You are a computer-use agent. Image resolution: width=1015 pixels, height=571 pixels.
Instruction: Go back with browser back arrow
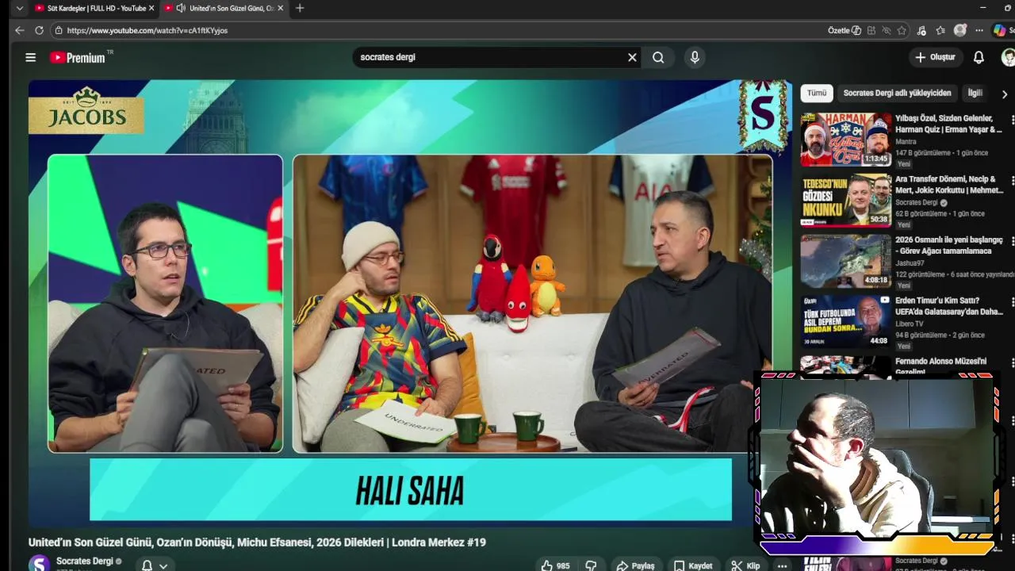tap(19, 30)
